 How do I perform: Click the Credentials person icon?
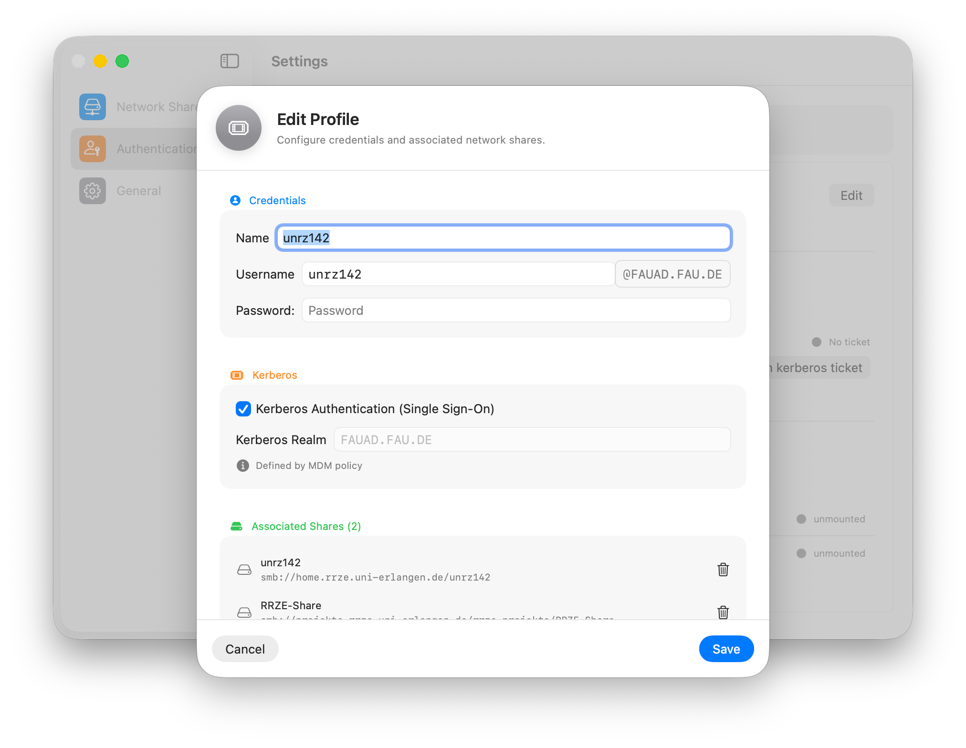pos(235,200)
